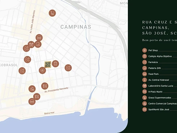Click the 'Laboratório Santa Luzia' legend label
The height and width of the screenshot is (133, 177).
[161, 86]
